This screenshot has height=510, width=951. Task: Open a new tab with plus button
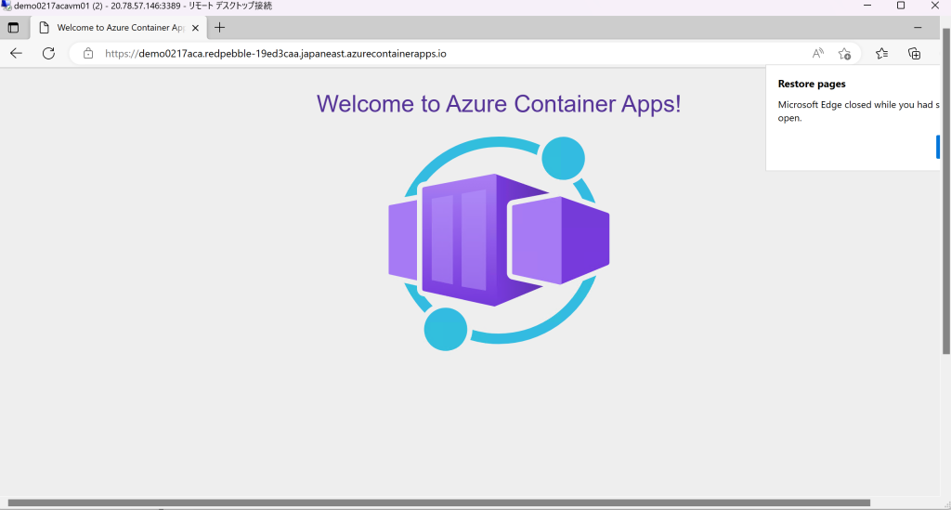(x=219, y=28)
